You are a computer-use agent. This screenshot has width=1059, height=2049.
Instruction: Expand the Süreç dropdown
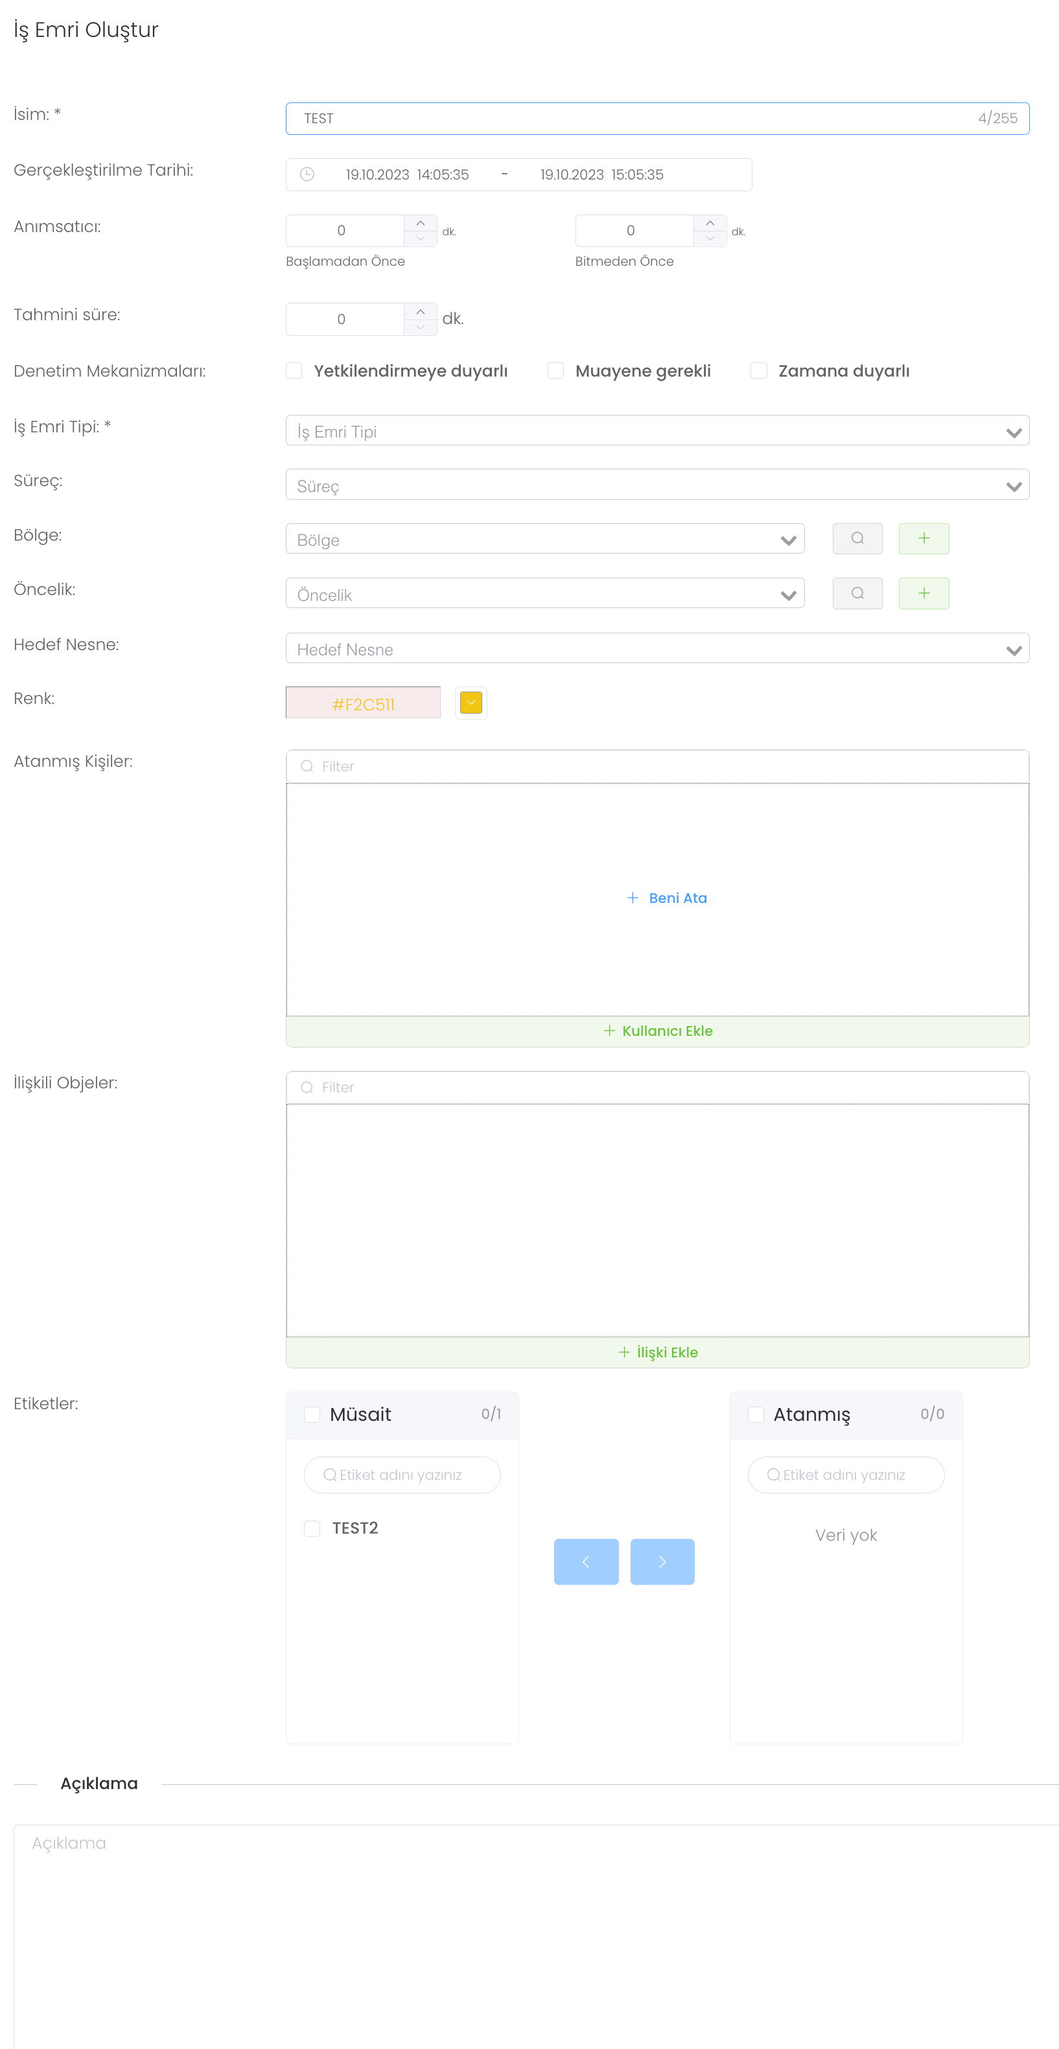(x=657, y=486)
